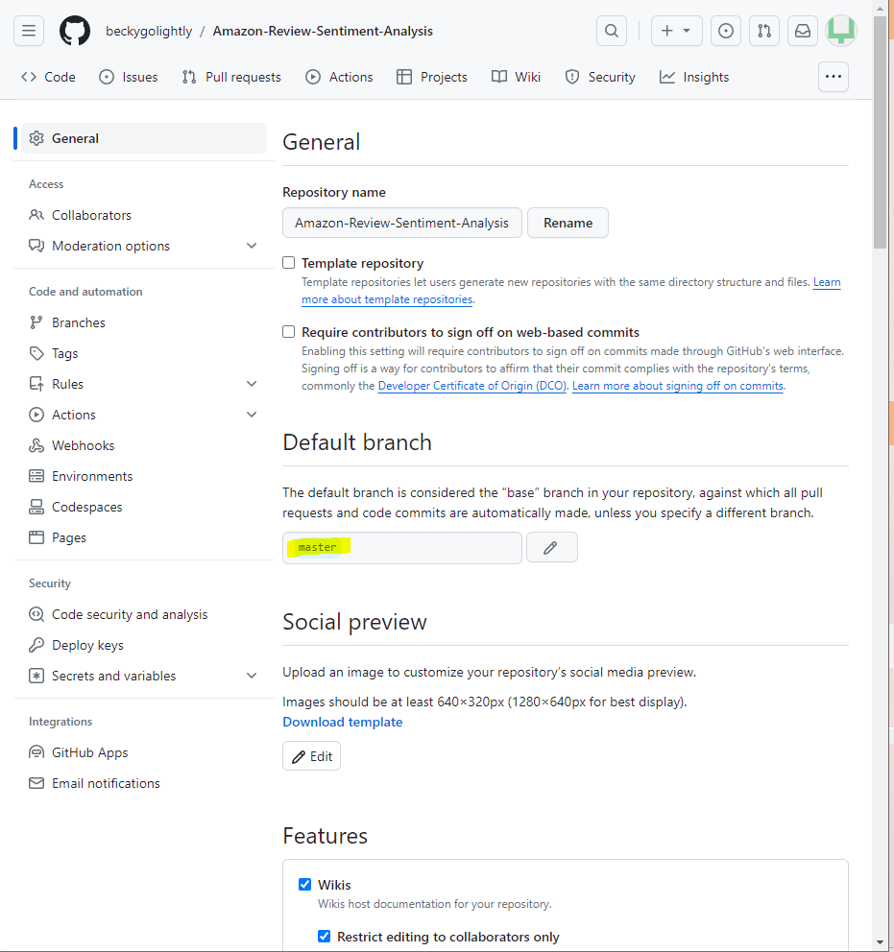
Task: Open the notifications inbox icon
Action: (x=803, y=31)
